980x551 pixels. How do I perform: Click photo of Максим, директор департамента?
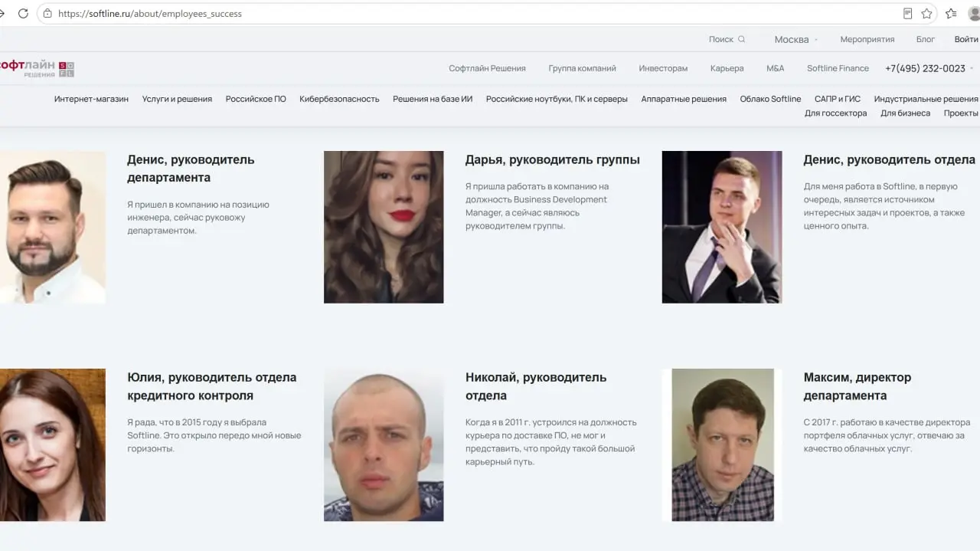coord(723,444)
